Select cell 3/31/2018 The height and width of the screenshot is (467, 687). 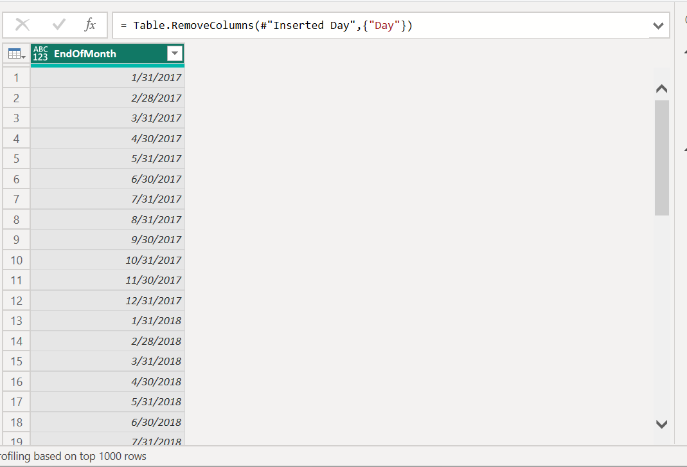coord(107,362)
